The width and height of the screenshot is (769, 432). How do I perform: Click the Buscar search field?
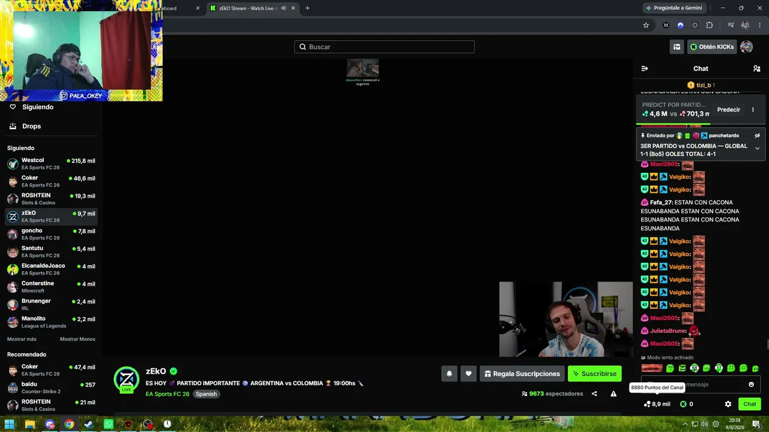(384, 47)
